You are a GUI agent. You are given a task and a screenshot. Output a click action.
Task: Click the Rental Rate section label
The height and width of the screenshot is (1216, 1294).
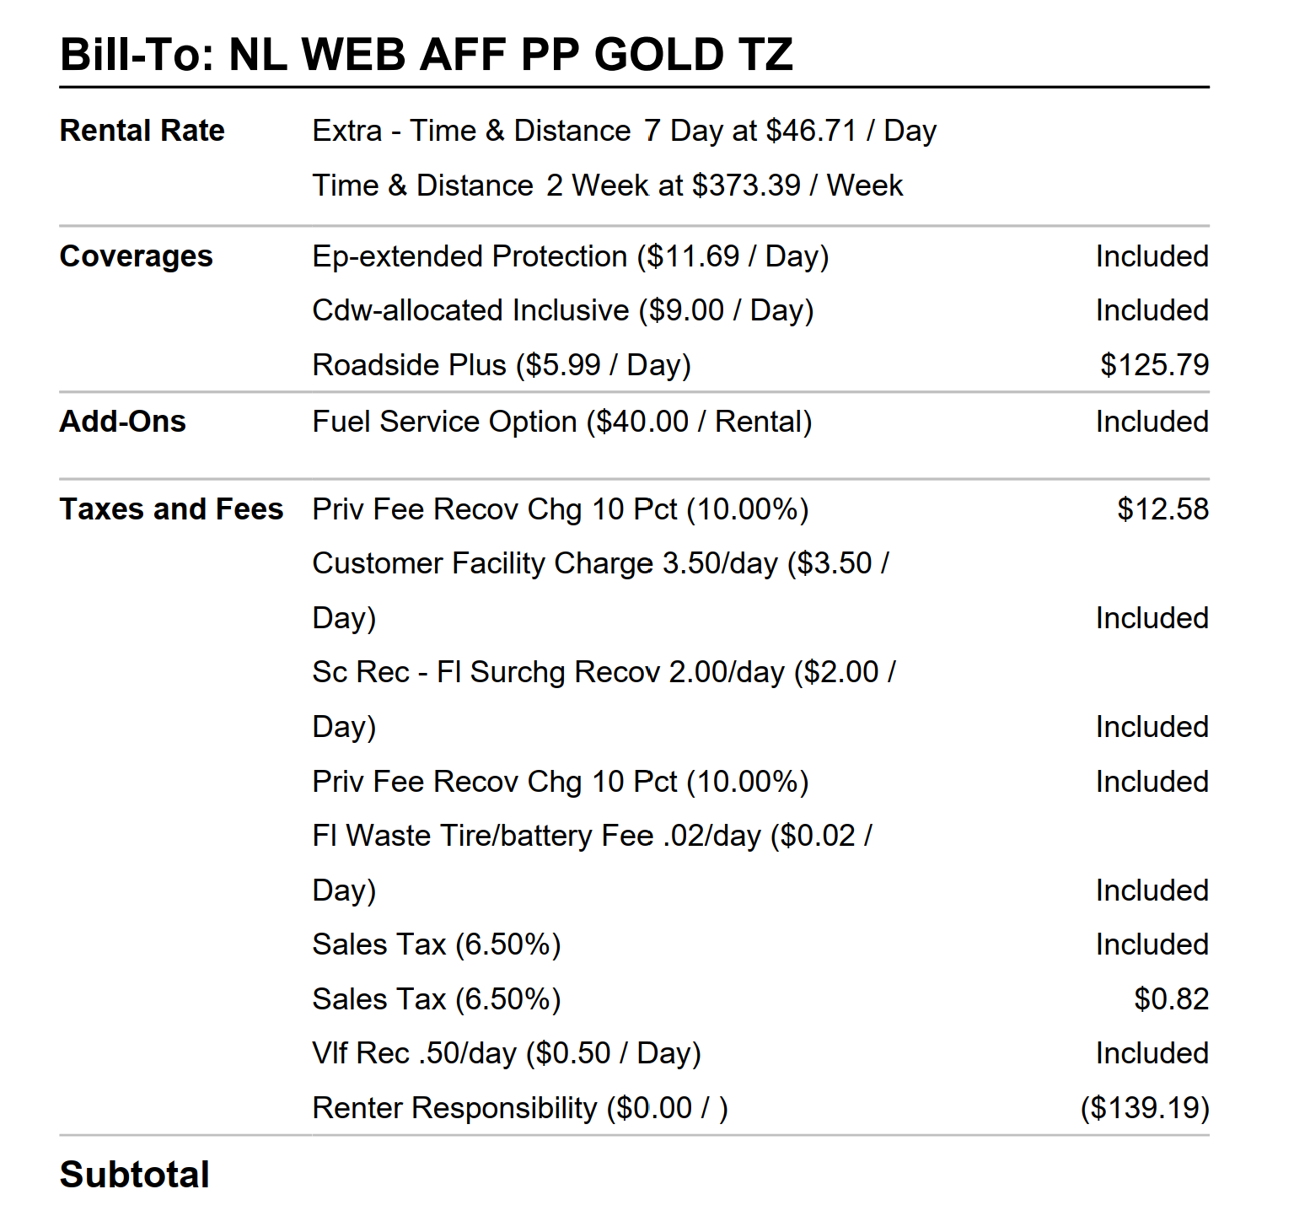click(142, 131)
